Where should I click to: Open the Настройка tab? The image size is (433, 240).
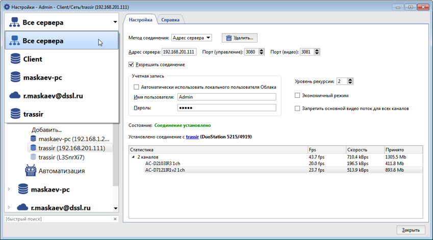[140, 20]
